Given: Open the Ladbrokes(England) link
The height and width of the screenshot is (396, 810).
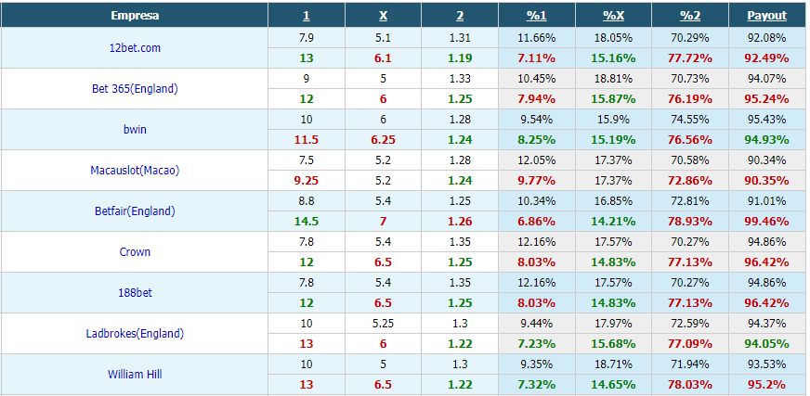Looking at the screenshot, I should 135,334.
